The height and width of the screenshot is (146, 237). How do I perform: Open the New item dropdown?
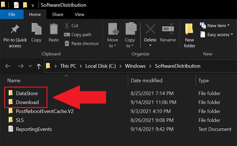tap(215, 26)
